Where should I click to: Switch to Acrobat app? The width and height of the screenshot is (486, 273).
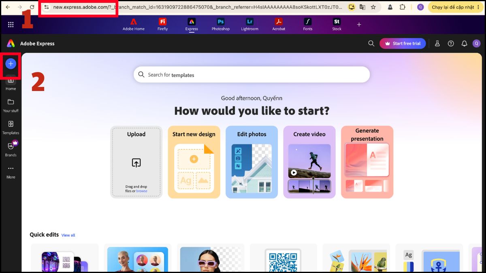pos(279,24)
